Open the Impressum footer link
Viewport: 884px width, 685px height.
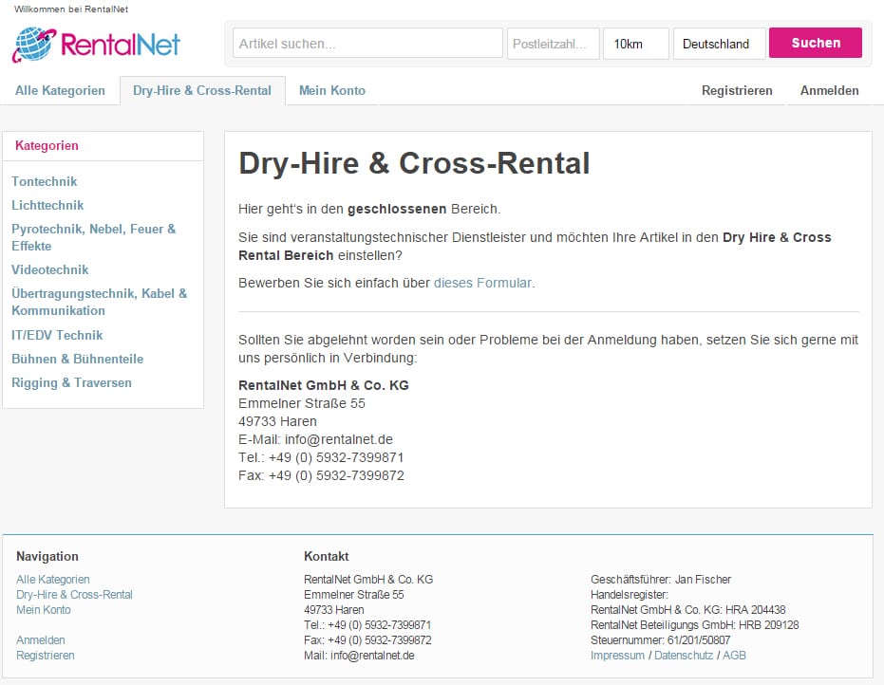point(617,656)
